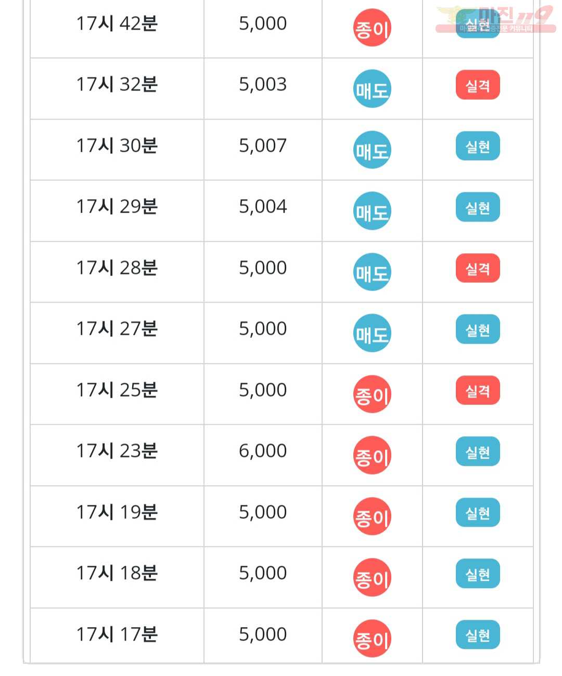This screenshot has height=676, width=562.
Task: Click the red 종이 circle at 17시 25분
Action: click(372, 394)
